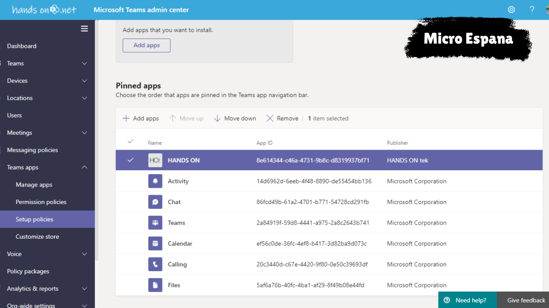Click the Chat app icon
549x308 pixels.
155,202
